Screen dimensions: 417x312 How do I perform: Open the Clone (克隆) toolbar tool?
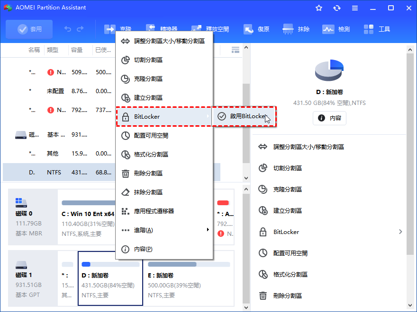[x=118, y=29]
